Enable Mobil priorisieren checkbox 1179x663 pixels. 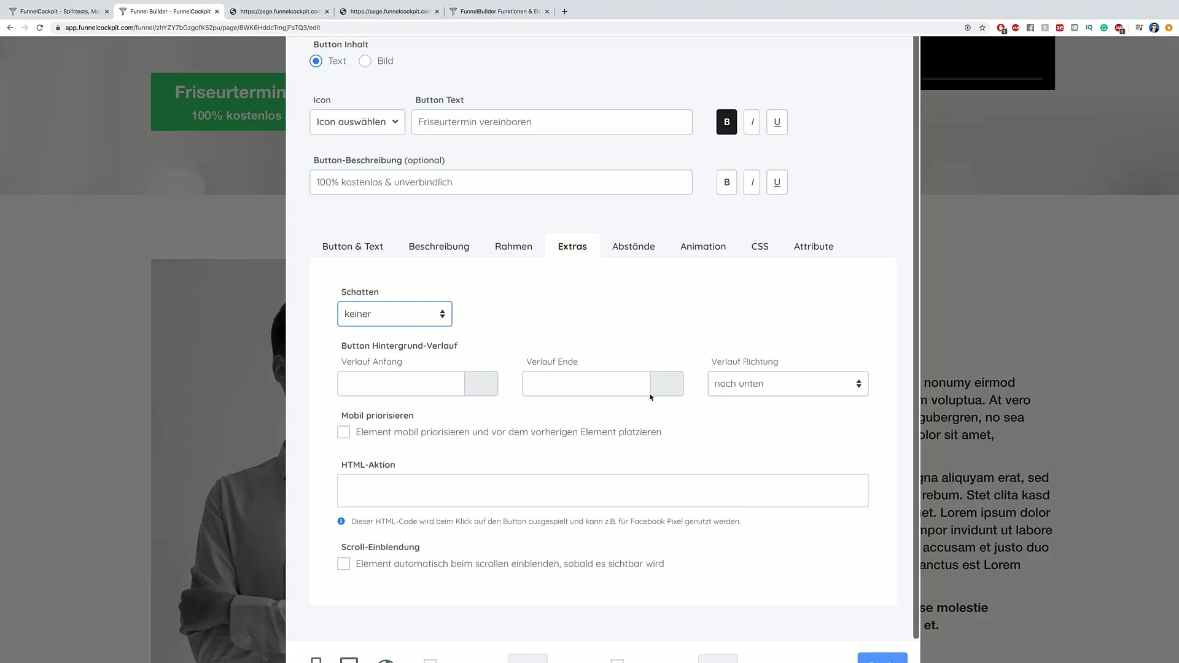point(343,432)
